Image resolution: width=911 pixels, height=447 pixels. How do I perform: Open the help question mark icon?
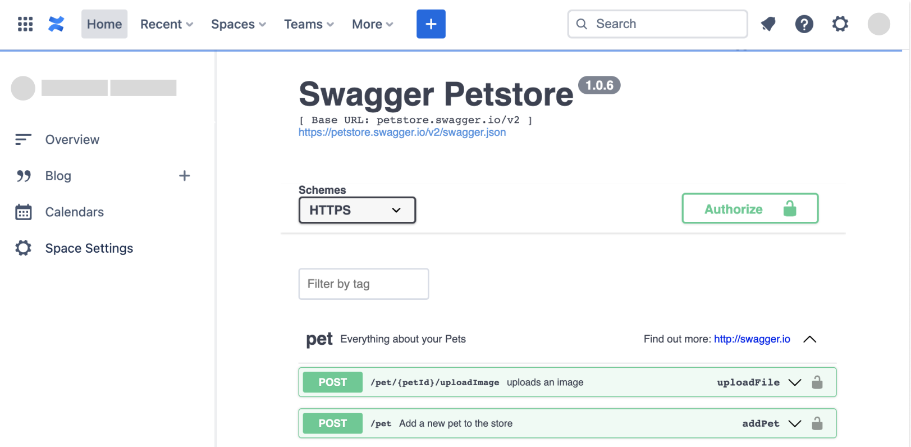tap(804, 24)
